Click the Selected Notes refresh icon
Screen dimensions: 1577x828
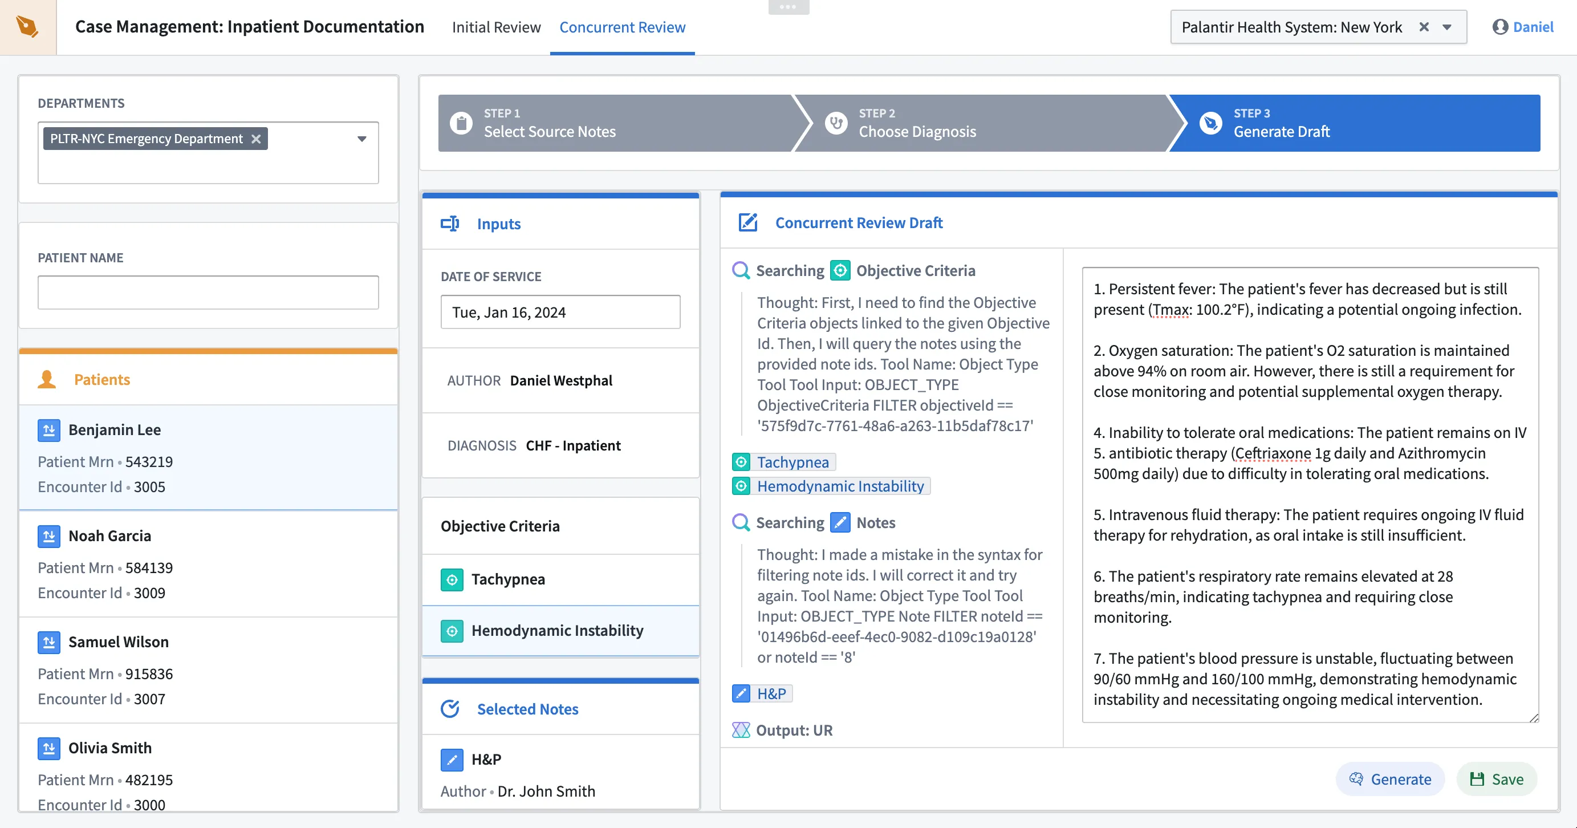pyautogui.click(x=450, y=709)
